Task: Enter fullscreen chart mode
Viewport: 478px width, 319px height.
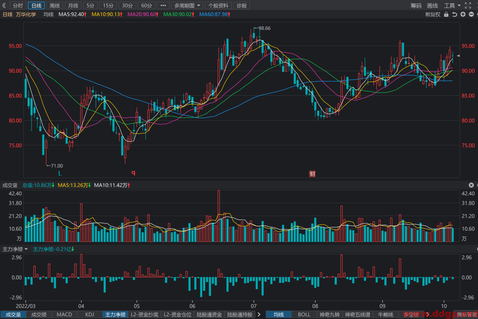Action: point(468,6)
